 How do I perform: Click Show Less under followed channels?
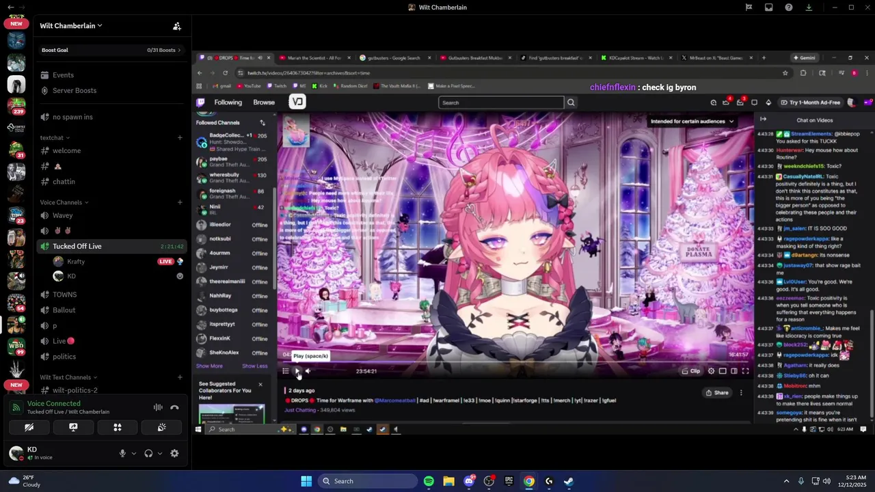pos(255,366)
